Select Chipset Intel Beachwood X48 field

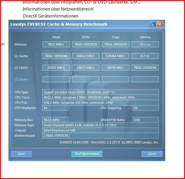(101, 130)
